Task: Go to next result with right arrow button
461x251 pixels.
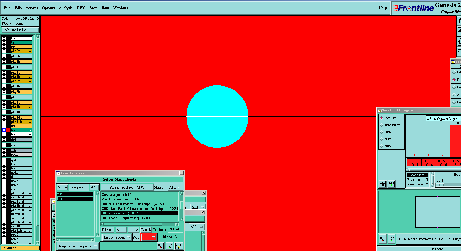Action: click(133, 230)
